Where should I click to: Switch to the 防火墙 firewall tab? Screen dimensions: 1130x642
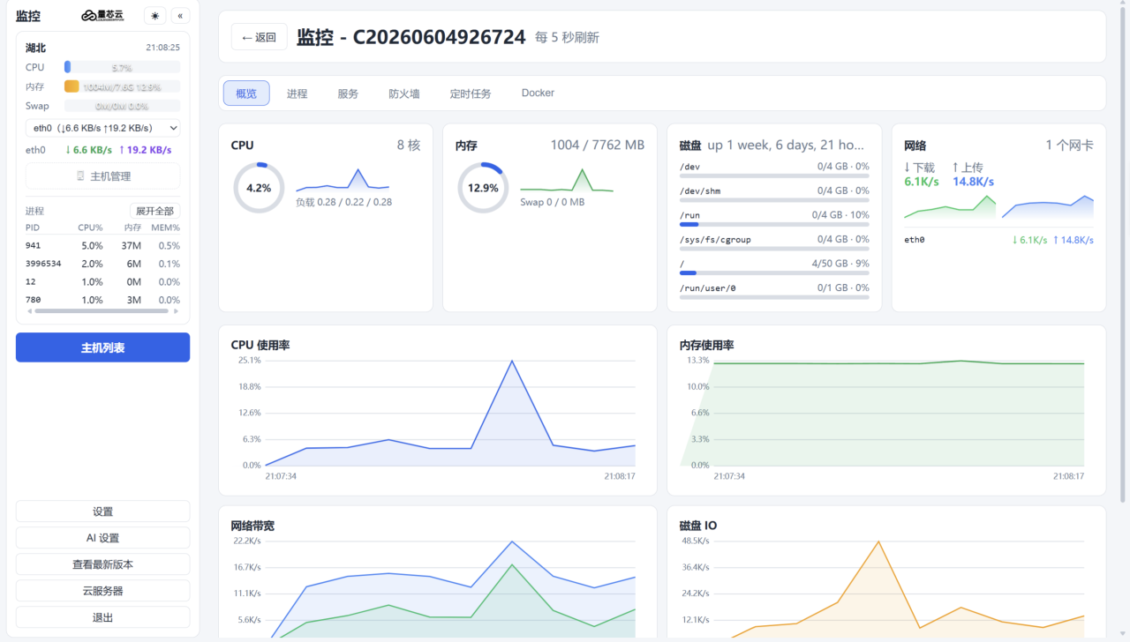coord(404,93)
